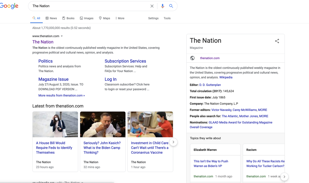The width and height of the screenshot is (309, 183).
Task: Open the House Bill article thumbnail image
Action: pyautogui.click(x=55, y=124)
